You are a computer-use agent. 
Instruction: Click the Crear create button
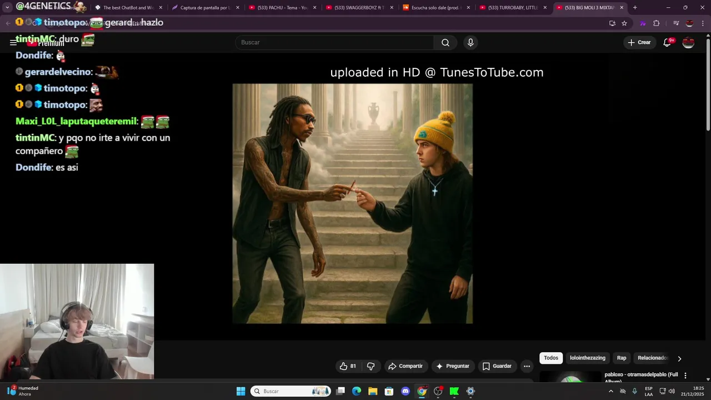(639, 42)
